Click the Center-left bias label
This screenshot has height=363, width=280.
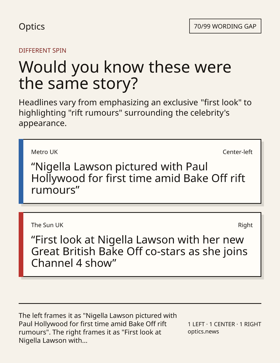[237, 152]
